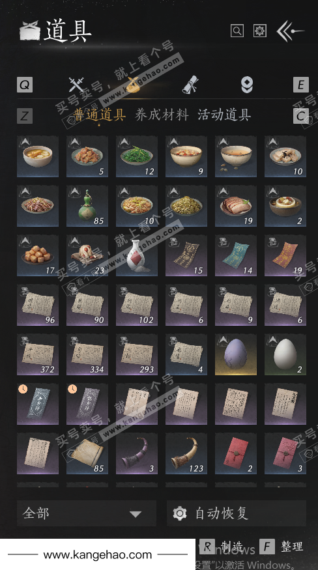Select the crossed swords equipment category icon

(x=76, y=85)
